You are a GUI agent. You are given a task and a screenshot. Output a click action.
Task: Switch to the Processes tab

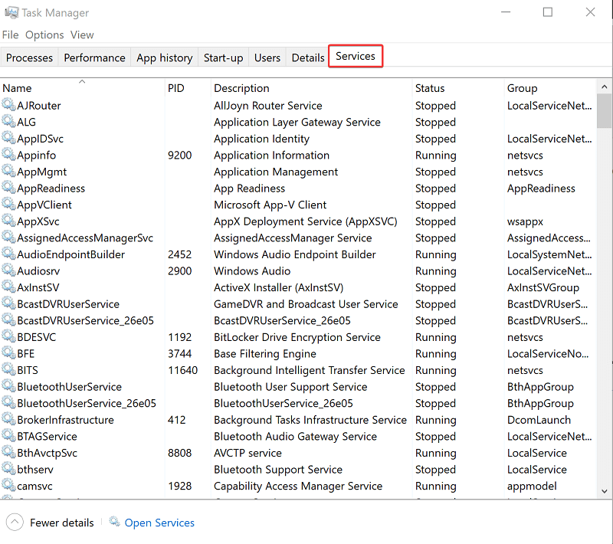coord(29,57)
